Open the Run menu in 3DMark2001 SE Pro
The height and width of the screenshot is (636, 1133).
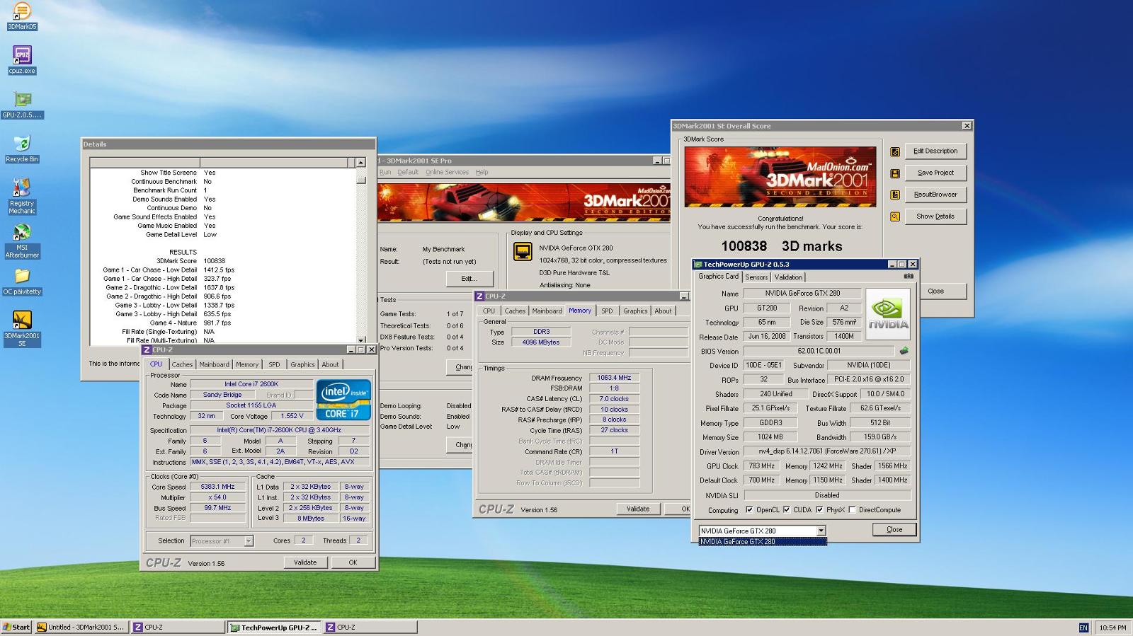tap(385, 172)
